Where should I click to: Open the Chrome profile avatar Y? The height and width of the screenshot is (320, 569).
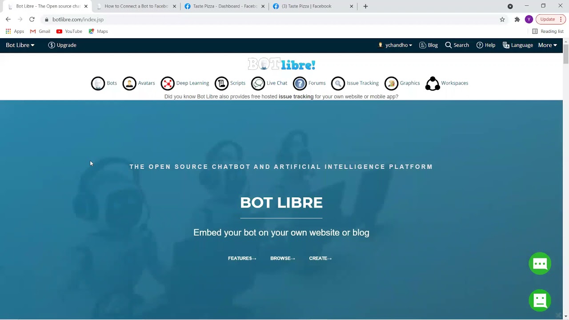click(529, 20)
